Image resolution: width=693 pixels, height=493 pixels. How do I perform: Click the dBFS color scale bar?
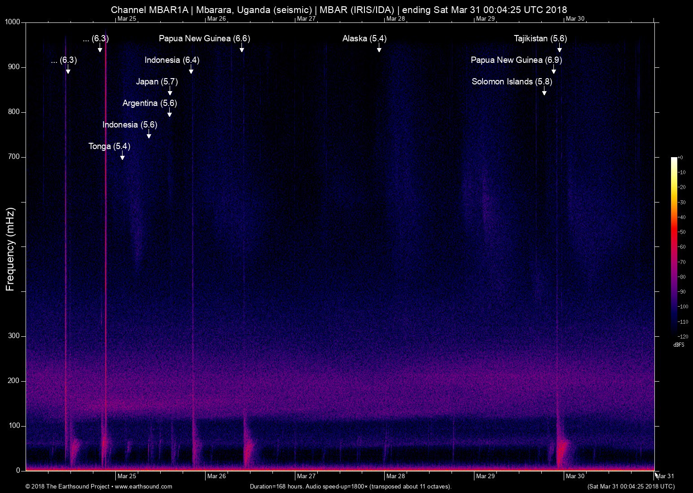click(x=674, y=246)
